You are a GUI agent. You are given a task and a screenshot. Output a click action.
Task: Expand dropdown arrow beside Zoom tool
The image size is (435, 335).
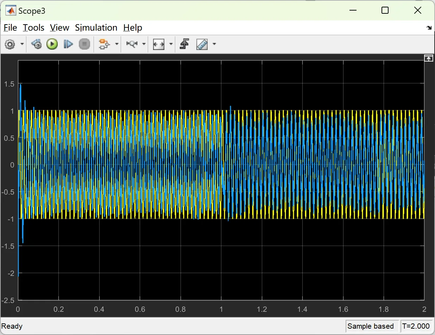point(144,44)
